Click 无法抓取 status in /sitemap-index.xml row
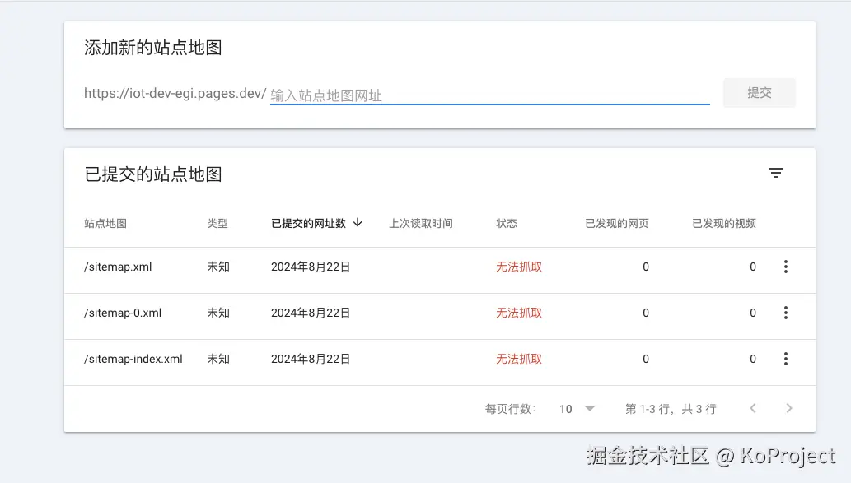The image size is (851, 483). [x=519, y=359]
